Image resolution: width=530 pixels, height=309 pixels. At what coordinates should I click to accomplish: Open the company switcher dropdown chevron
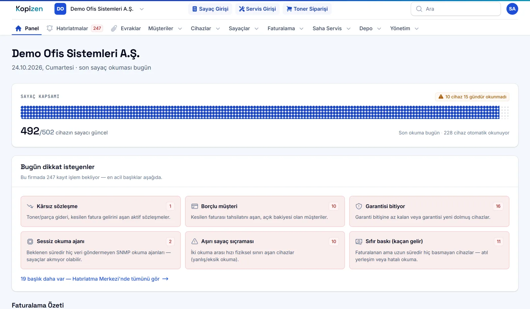(x=142, y=9)
